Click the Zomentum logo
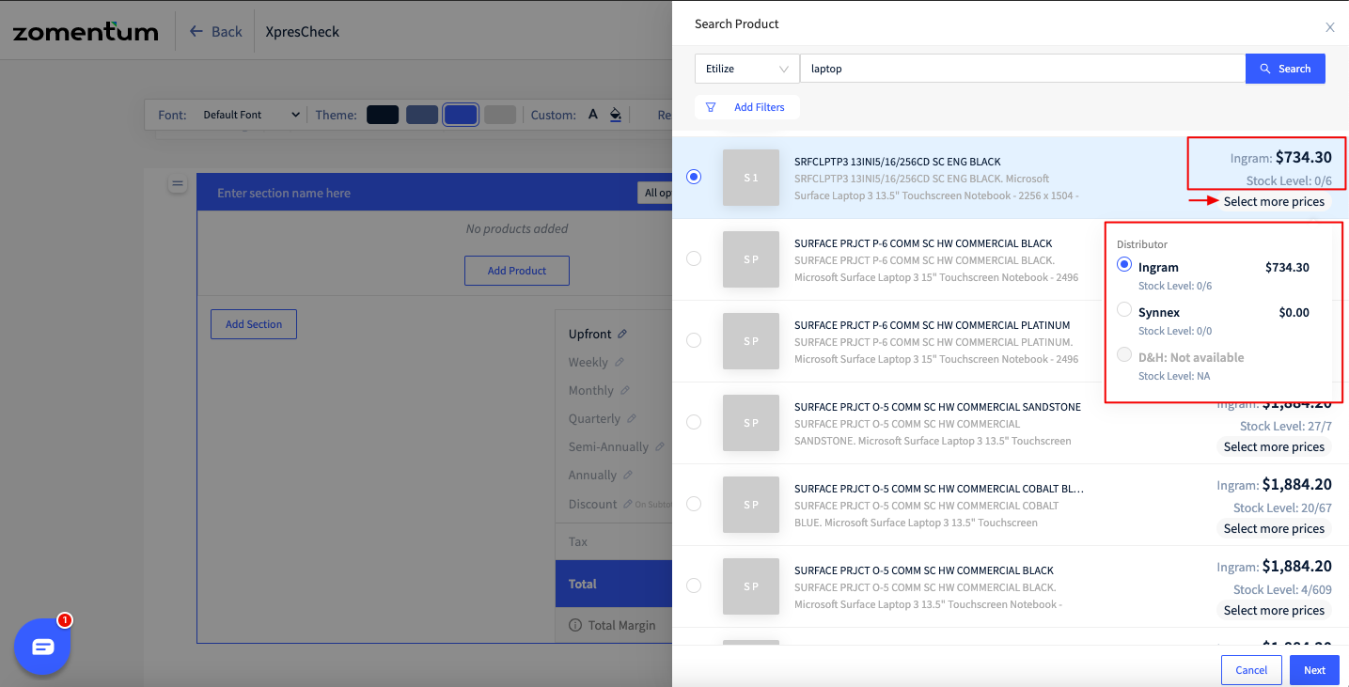The width and height of the screenshot is (1349, 687). point(86,31)
